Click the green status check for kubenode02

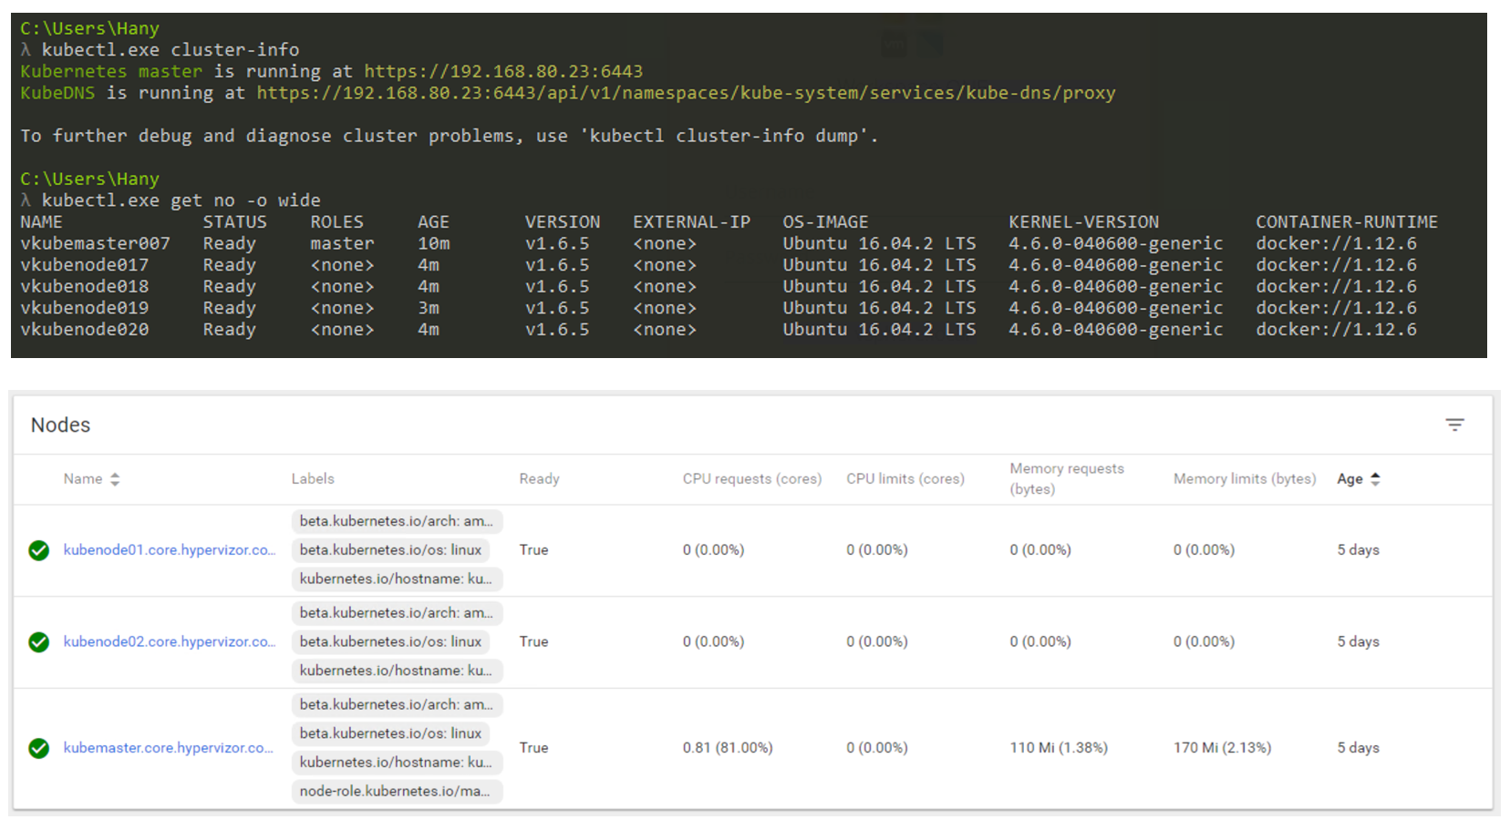38,642
